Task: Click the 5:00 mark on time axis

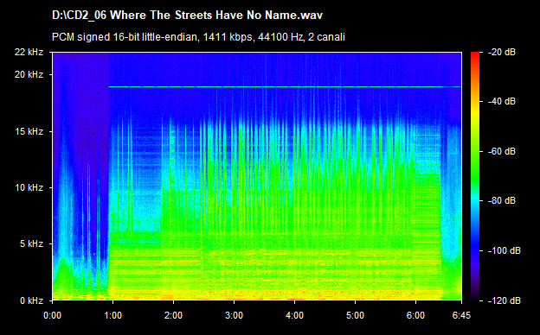Action: pyautogui.click(x=355, y=315)
